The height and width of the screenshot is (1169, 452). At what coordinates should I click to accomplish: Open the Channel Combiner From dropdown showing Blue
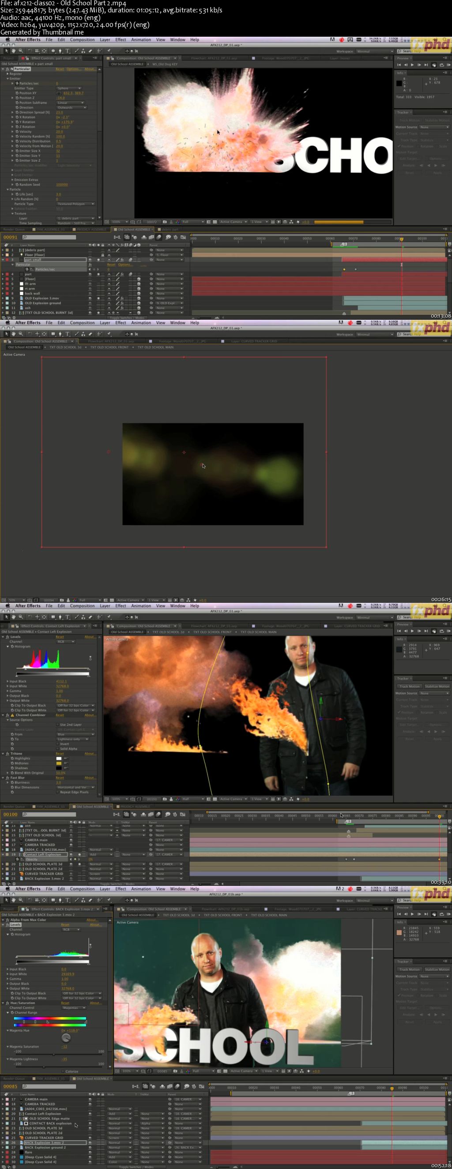point(75,734)
